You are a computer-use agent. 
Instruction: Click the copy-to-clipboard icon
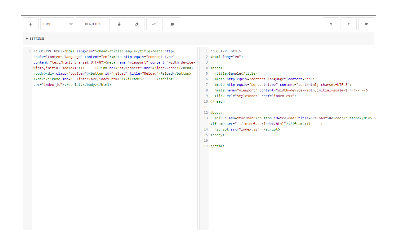point(172,24)
